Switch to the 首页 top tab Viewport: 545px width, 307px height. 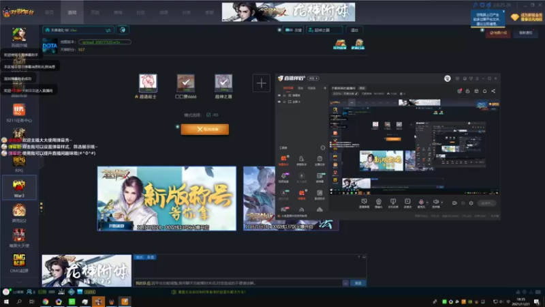pyautogui.click(x=49, y=12)
